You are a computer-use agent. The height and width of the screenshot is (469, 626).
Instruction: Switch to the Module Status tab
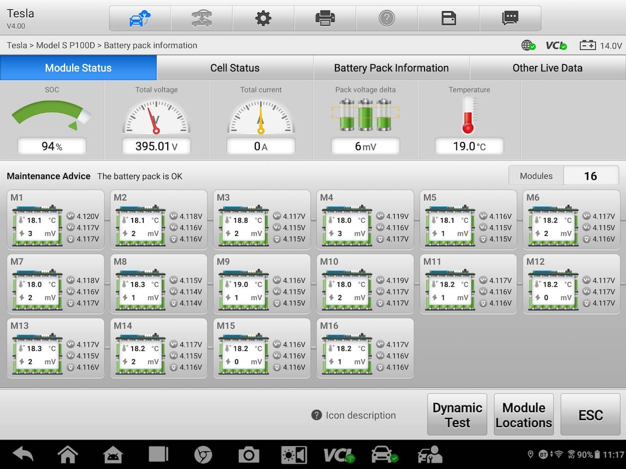(78, 68)
